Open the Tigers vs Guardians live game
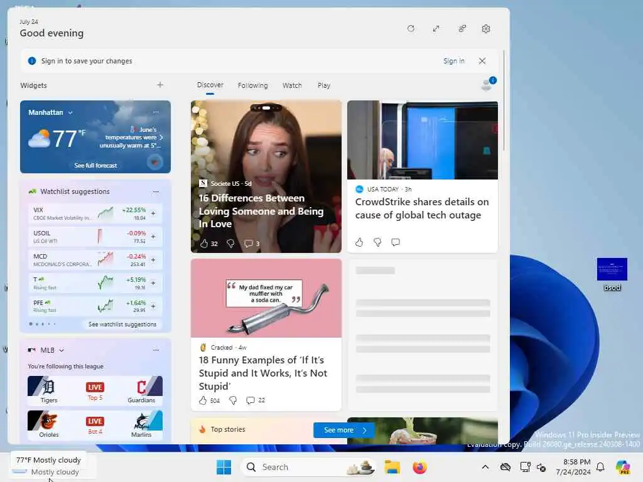643x482 pixels. (x=95, y=390)
